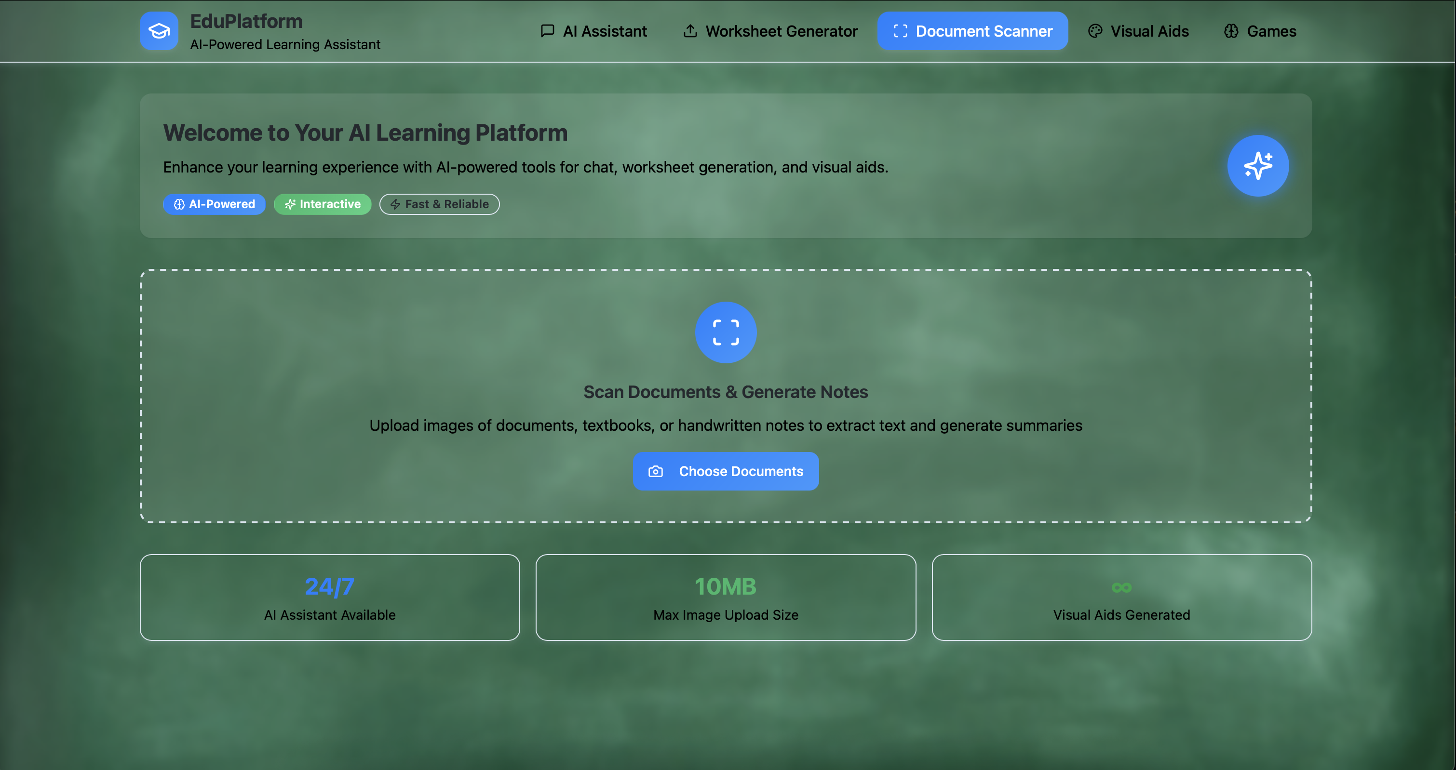Viewport: 1456px width, 770px height.
Task: Click the Fast & Reliable badge
Action: [x=439, y=204]
